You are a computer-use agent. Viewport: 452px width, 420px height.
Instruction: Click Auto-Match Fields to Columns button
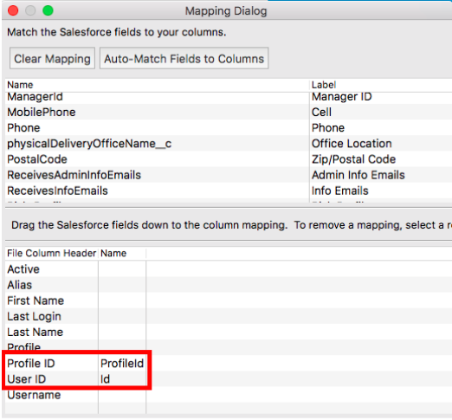point(184,58)
